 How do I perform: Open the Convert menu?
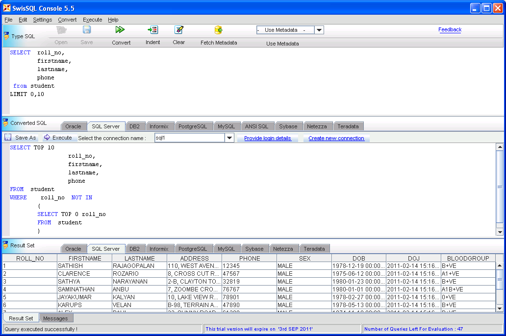67,20
